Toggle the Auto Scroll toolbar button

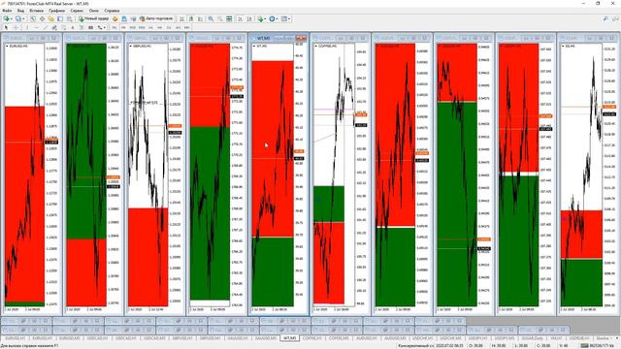pos(240,18)
